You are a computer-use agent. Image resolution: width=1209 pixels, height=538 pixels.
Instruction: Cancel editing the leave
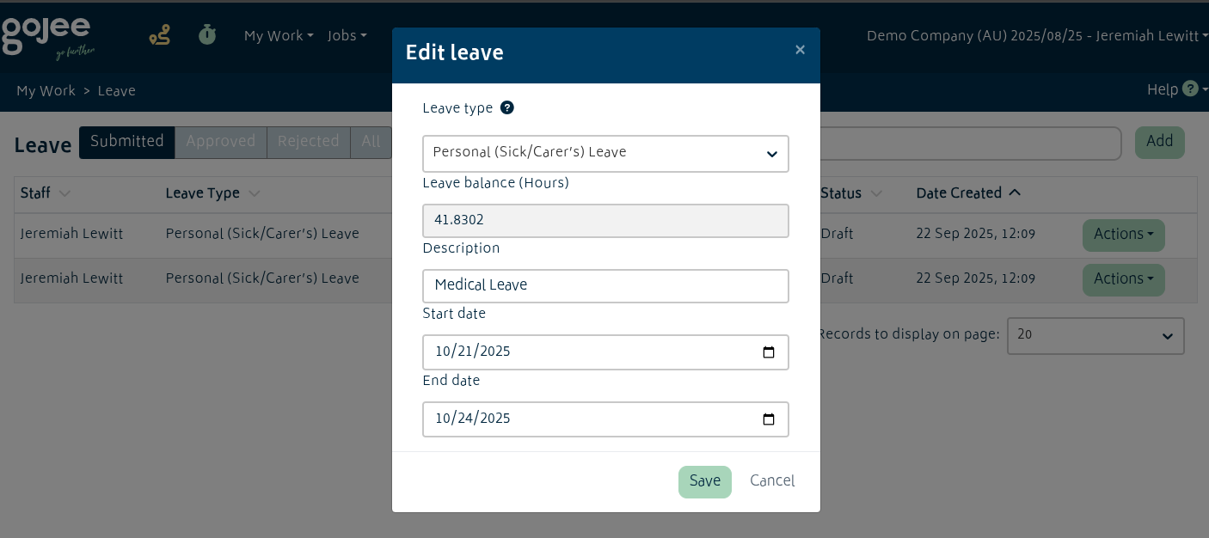(x=772, y=482)
